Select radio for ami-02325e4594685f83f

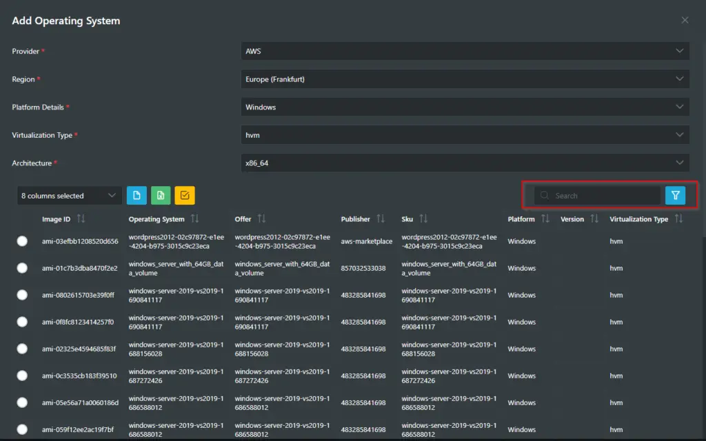[x=22, y=349]
